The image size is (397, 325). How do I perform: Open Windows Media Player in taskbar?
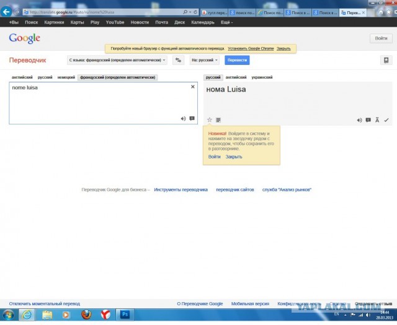[66, 315]
